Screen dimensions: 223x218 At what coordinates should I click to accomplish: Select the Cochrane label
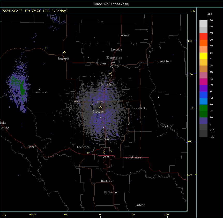pyautogui.click(x=83, y=147)
